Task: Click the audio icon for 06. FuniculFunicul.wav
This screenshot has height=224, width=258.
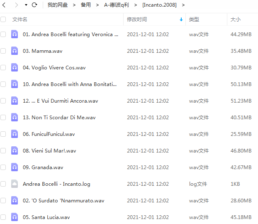Action: click(x=15, y=134)
